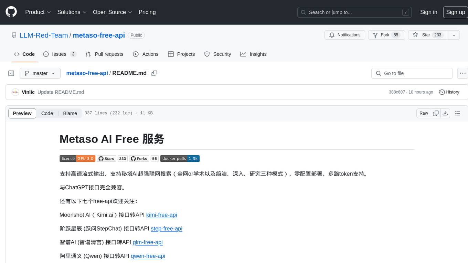Select the Code view
468x263 pixels.
coord(47,113)
